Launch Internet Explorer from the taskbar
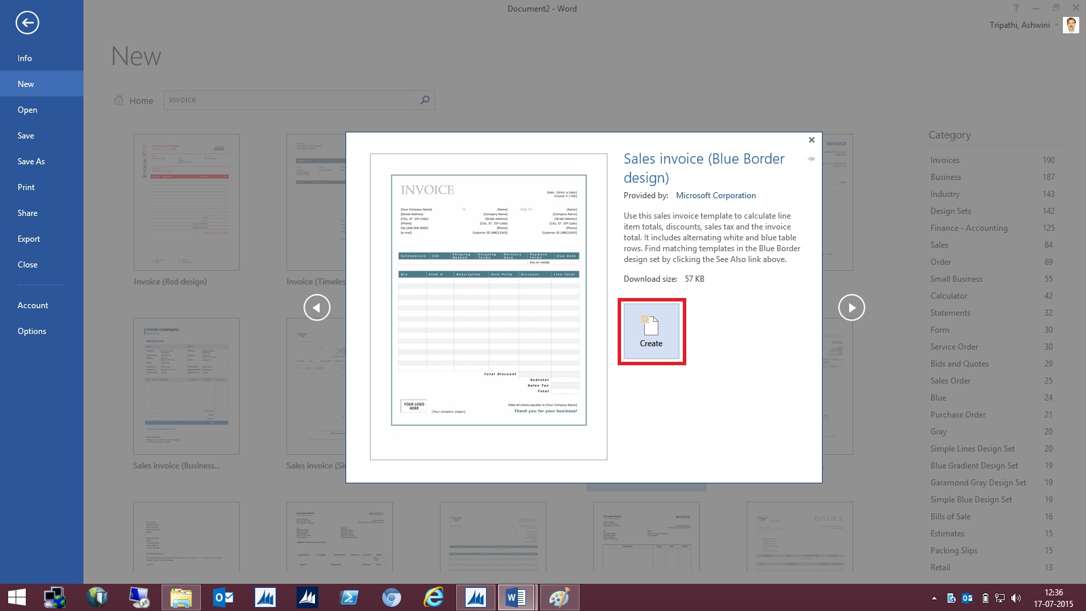 [433, 597]
